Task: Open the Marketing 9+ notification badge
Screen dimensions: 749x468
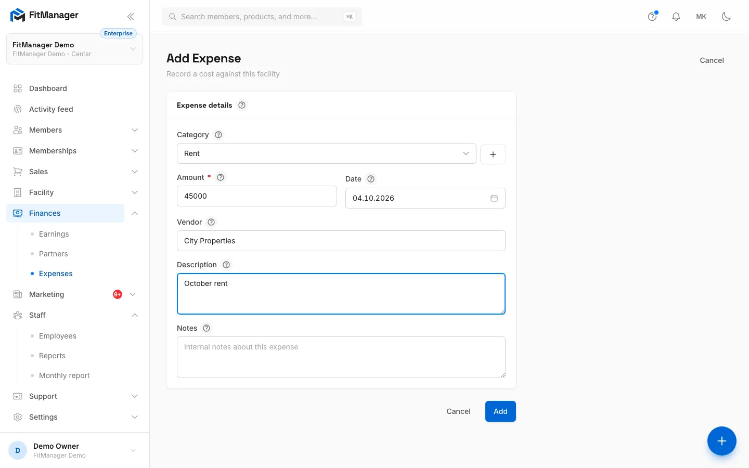Action: 118,294
